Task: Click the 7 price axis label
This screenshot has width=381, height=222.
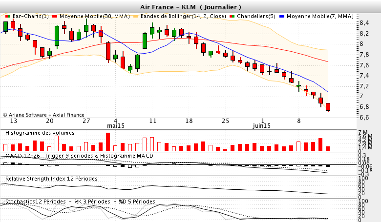Action: pyautogui.click(x=361, y=96)
